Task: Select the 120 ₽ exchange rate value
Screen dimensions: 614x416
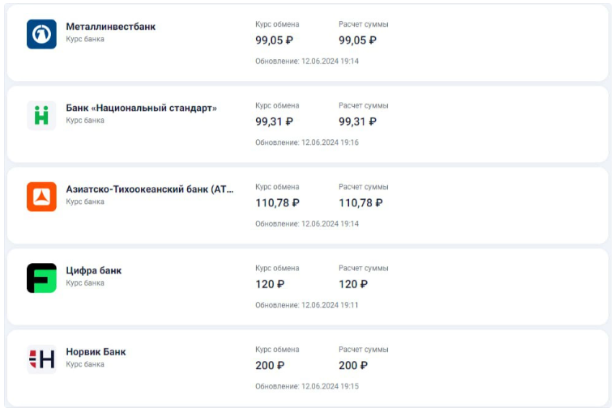Action: click(x=270, y=284)
